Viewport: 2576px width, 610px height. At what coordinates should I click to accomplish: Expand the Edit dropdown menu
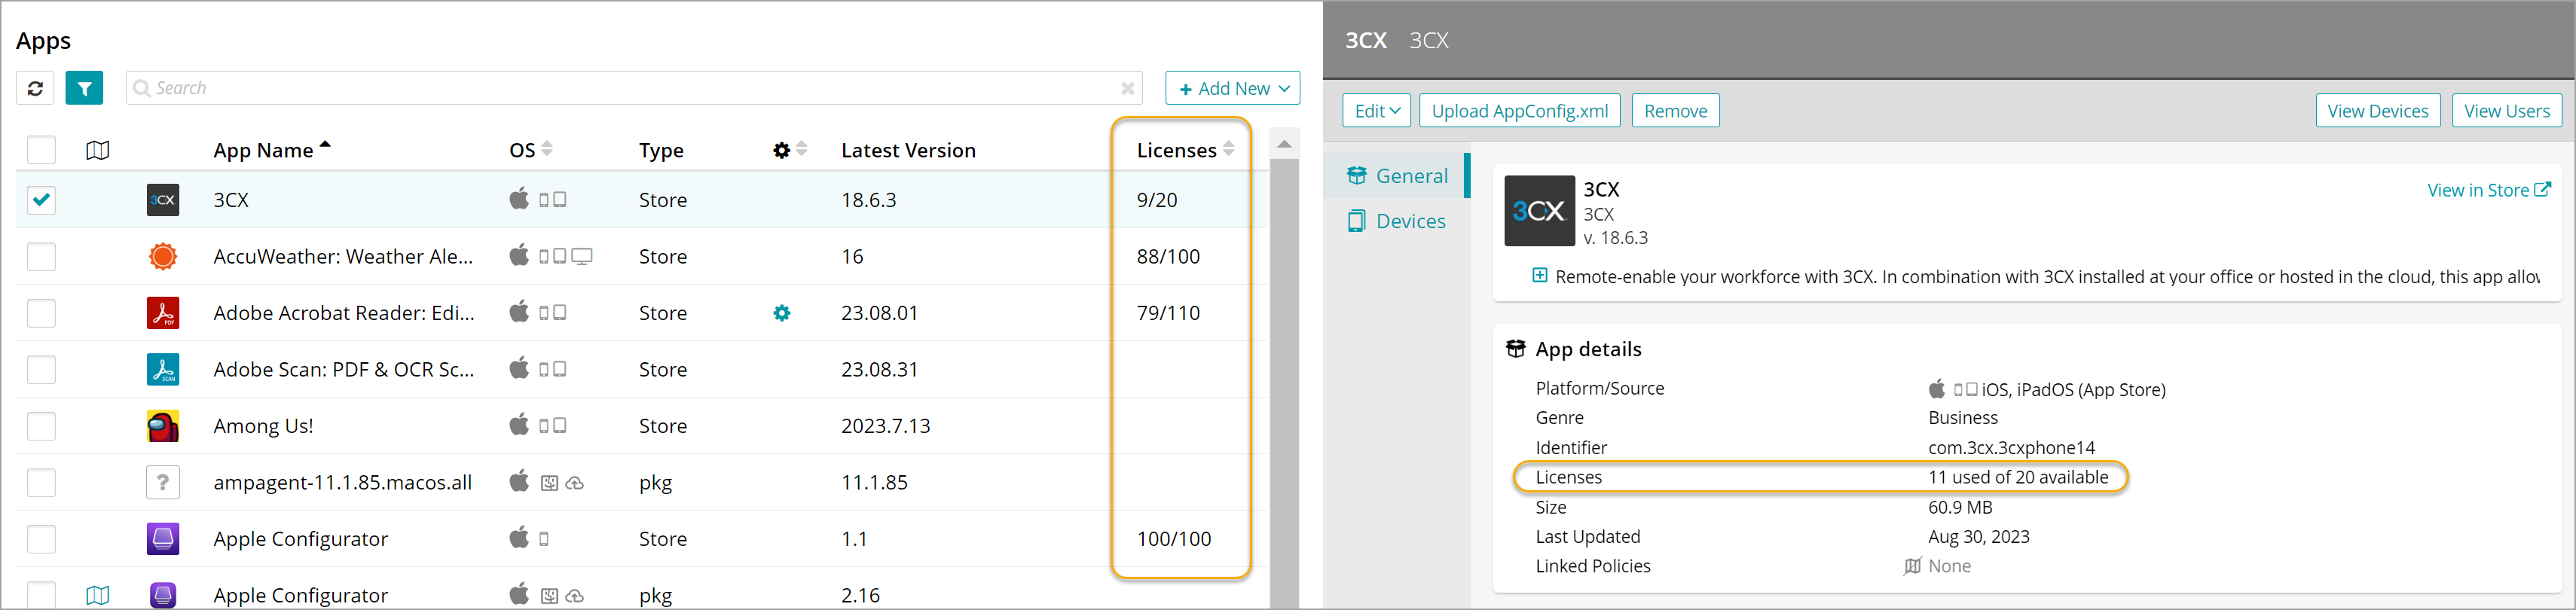[1376, 111]
